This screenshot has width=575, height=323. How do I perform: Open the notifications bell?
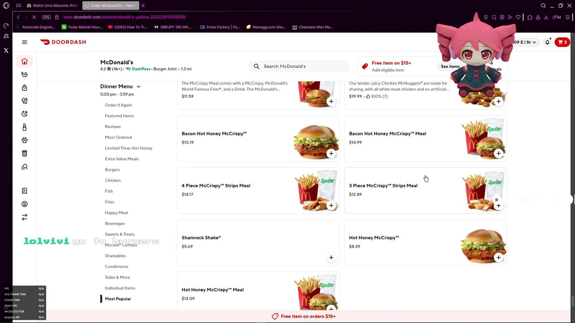click(x=547, y=42)
